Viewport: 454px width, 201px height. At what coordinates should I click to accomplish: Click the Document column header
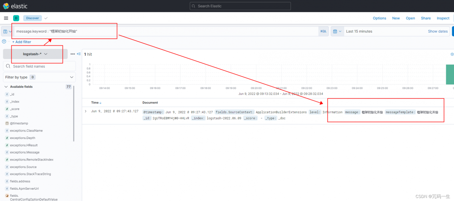click(x=150, y=102)
